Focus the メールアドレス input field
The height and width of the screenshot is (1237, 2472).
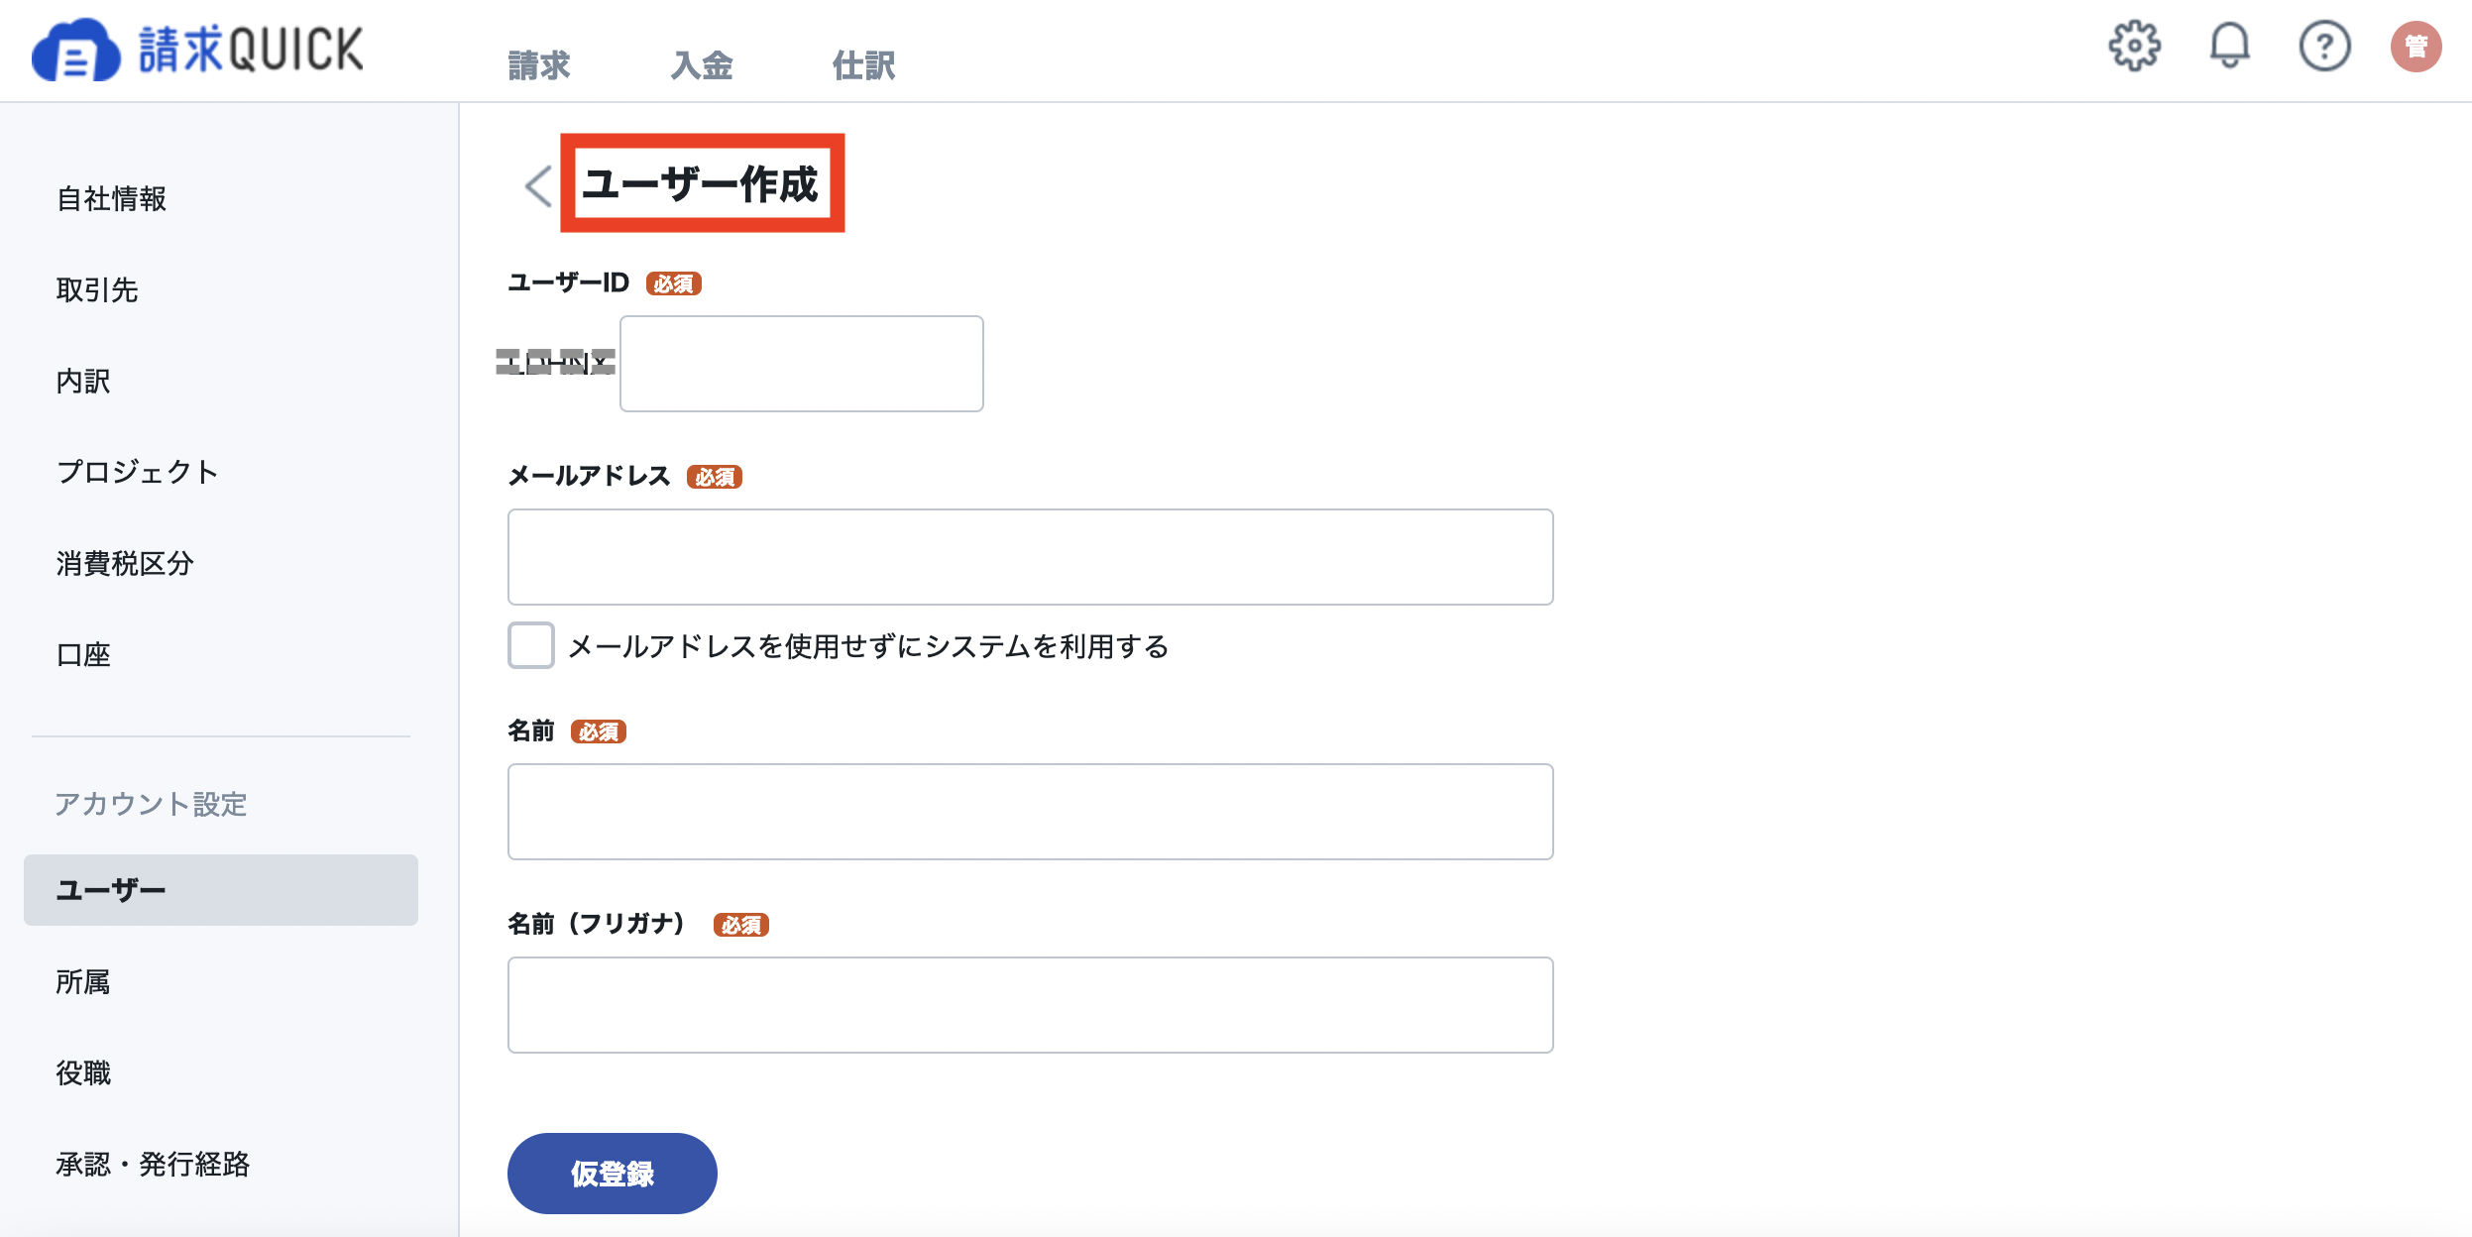1030,557
